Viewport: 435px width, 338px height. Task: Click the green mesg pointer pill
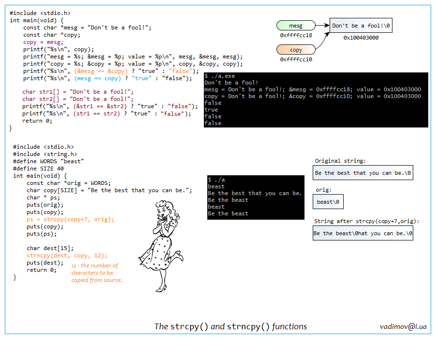296,26
